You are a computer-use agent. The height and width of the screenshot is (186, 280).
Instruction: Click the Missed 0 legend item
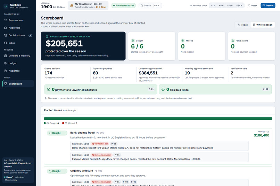pos(70,123)
